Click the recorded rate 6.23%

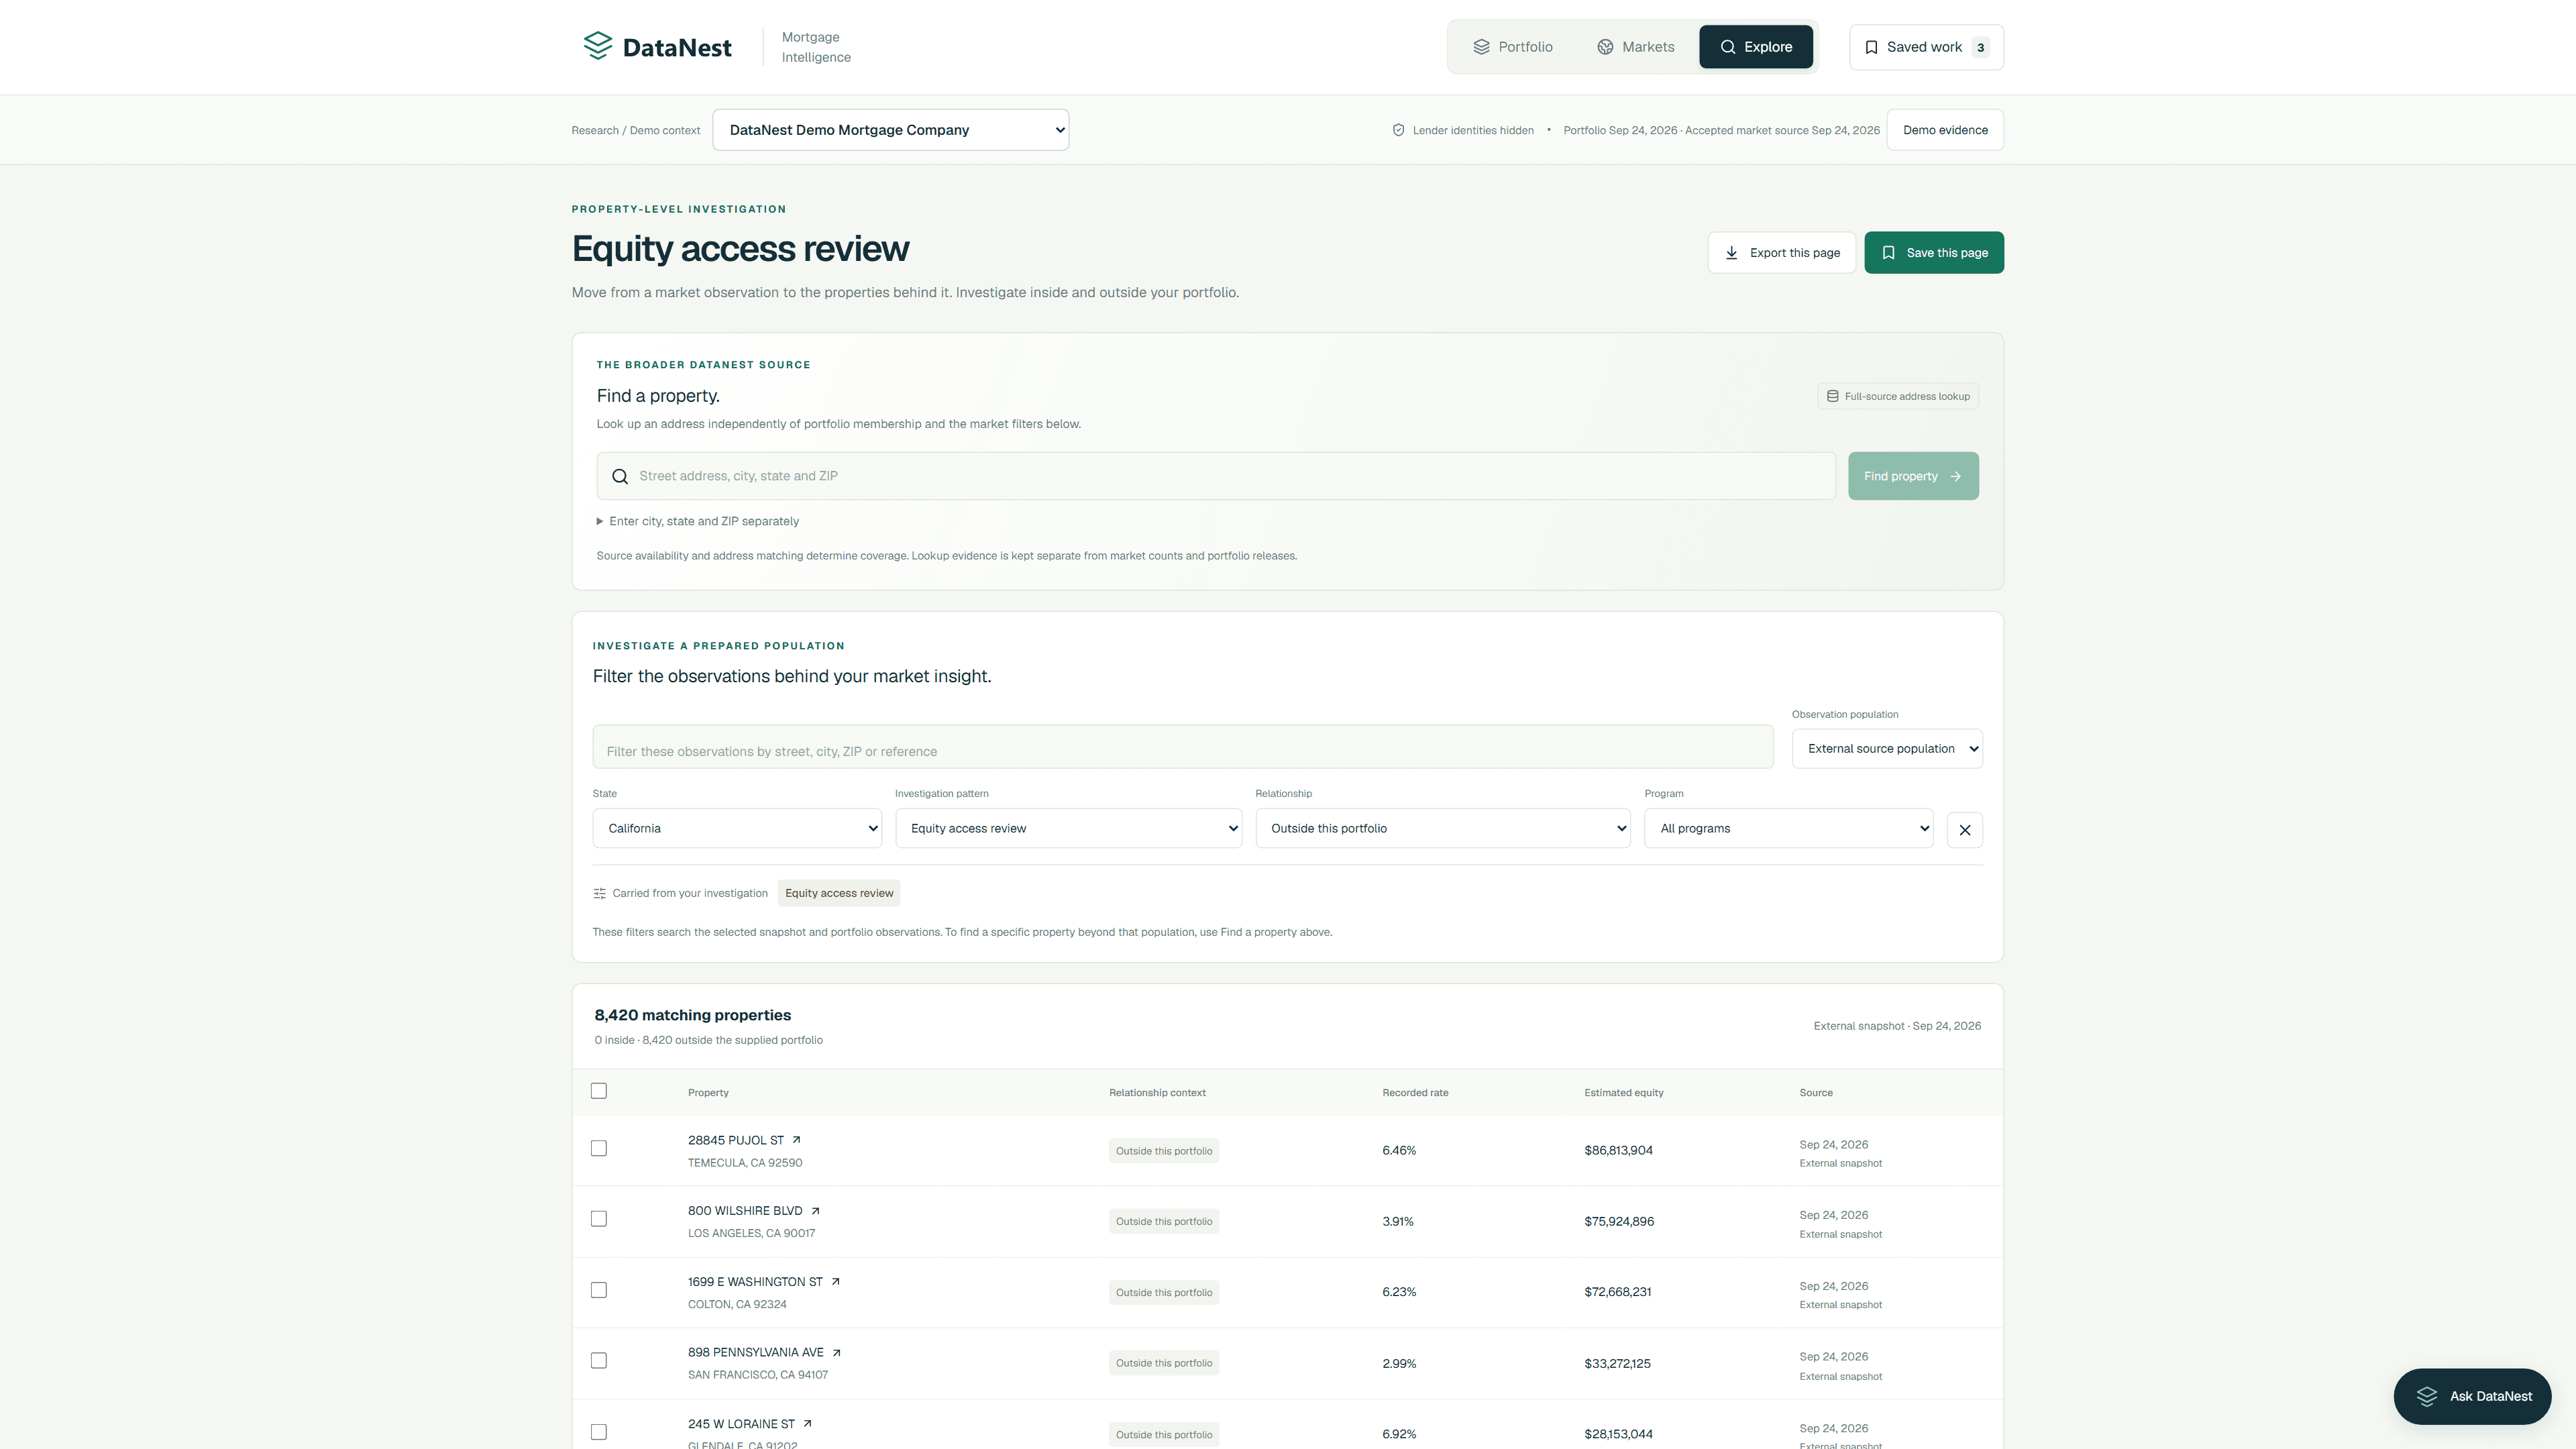tap(1399, 1292)
